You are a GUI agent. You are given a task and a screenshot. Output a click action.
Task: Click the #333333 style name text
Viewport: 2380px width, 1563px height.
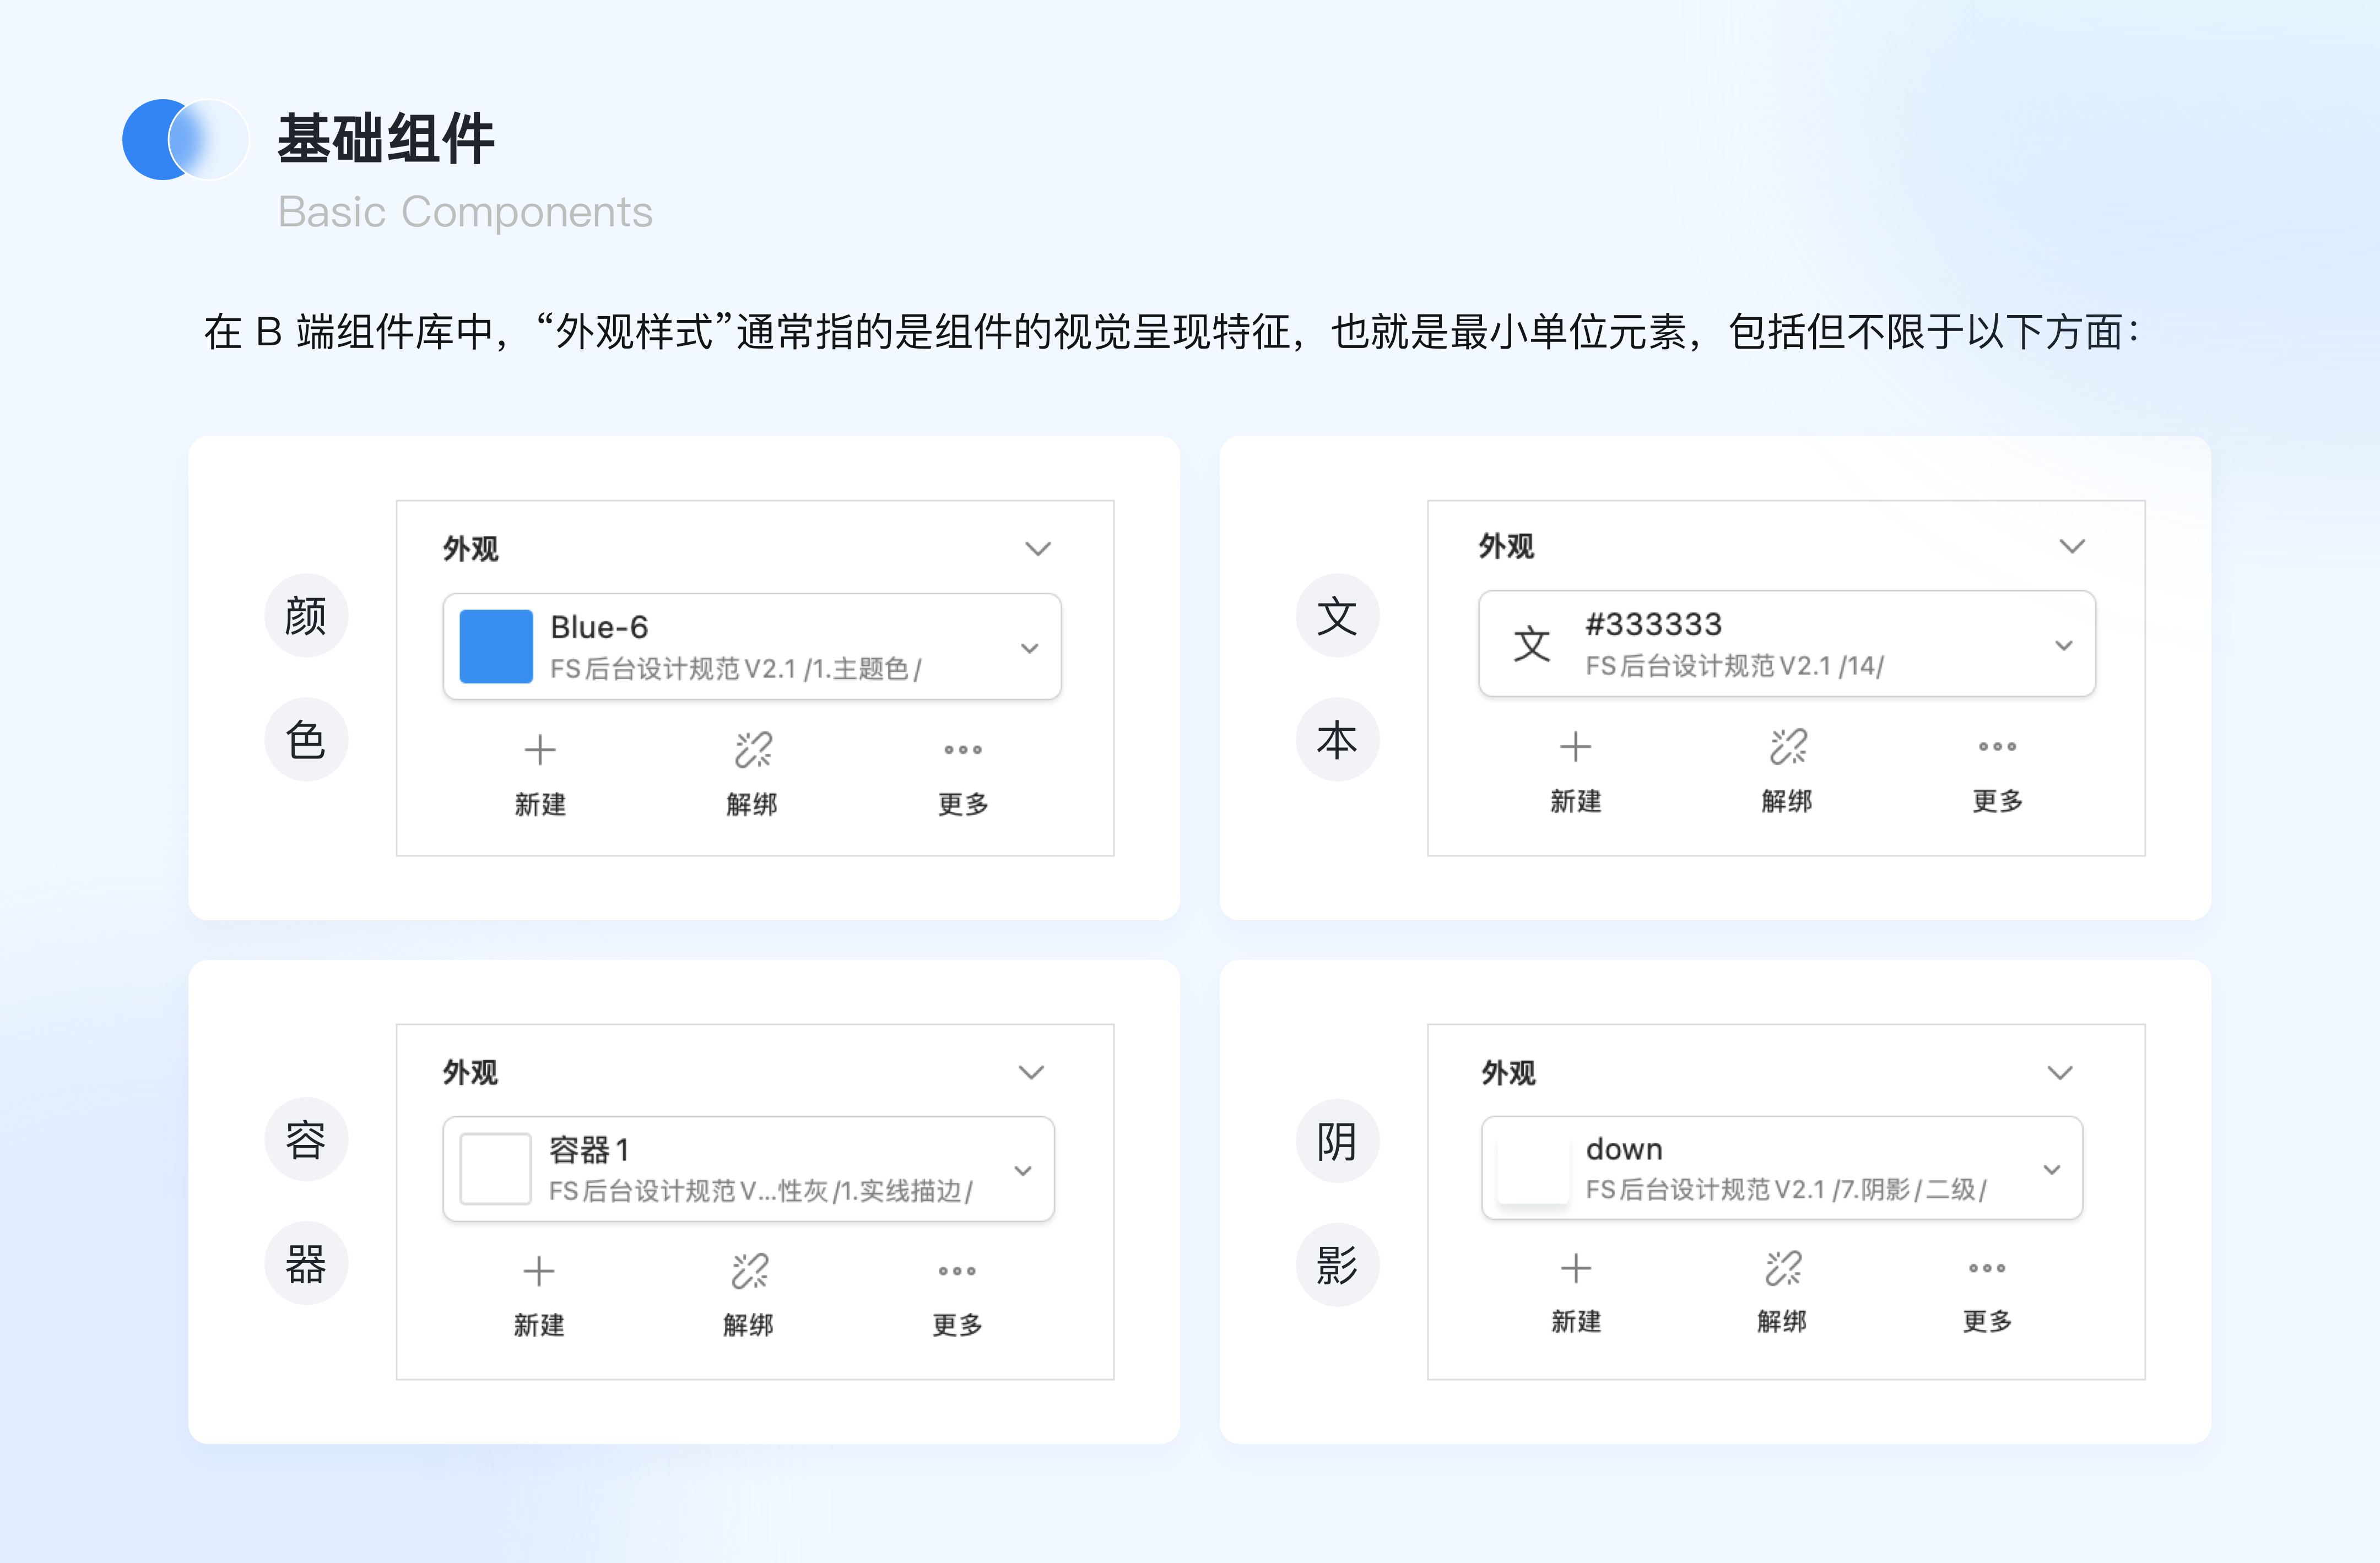point(1654,625)
